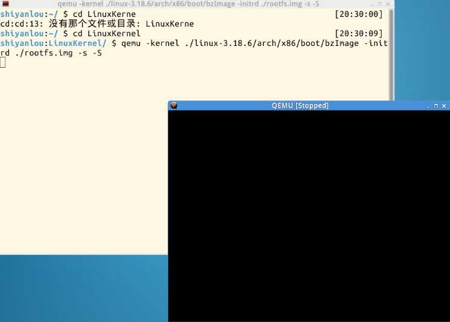Minimize the terminal window
450x322 pixels.
(x=372, y=4)
